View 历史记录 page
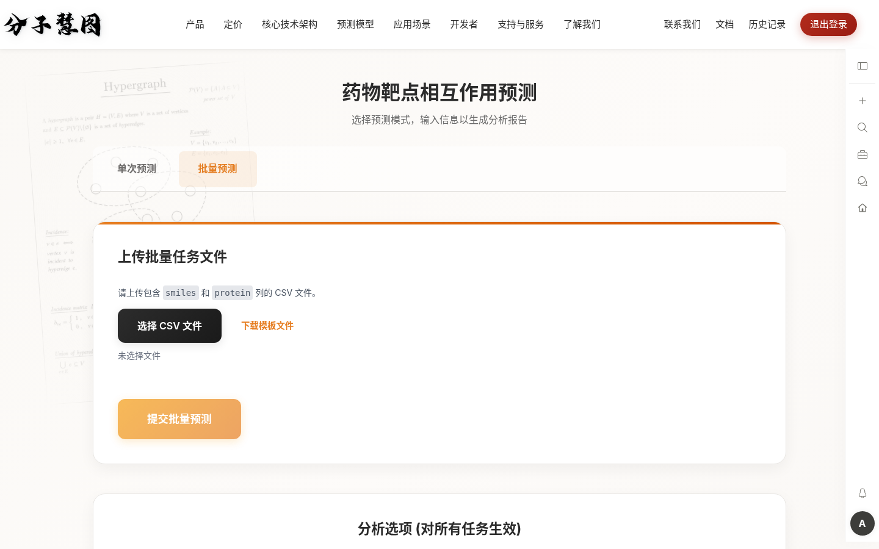The image size is (879, 549). 767,24
